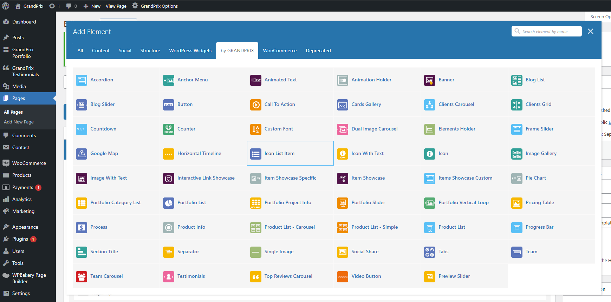The height and width of the screenshot is (302, 611).
Task: Click the Clients Carousel element icon
Action: click(430, 105)
